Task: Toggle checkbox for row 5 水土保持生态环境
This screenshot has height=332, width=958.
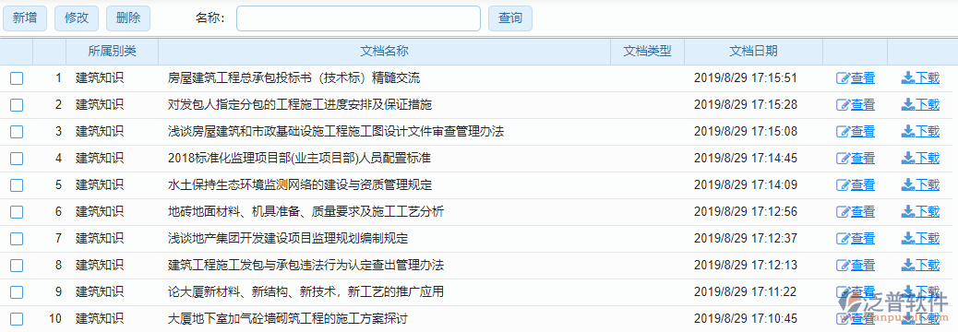Action: pos(17,185)
